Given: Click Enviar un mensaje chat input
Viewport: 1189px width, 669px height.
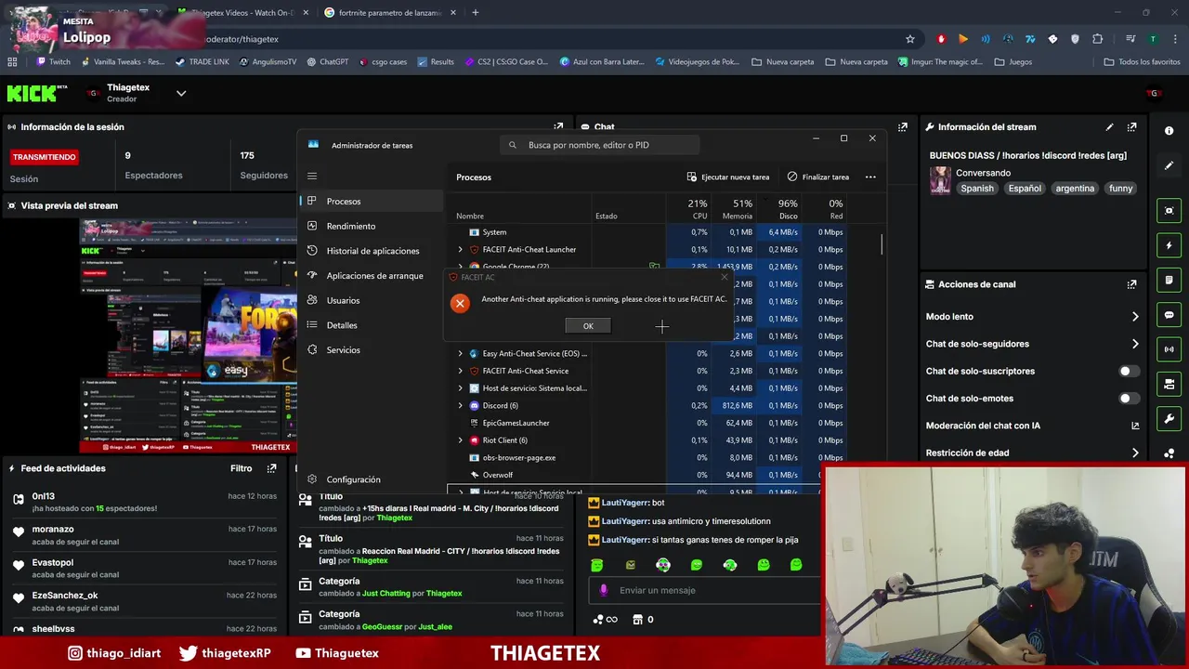Looking at the screenshot, I should (x=703, y=590).
